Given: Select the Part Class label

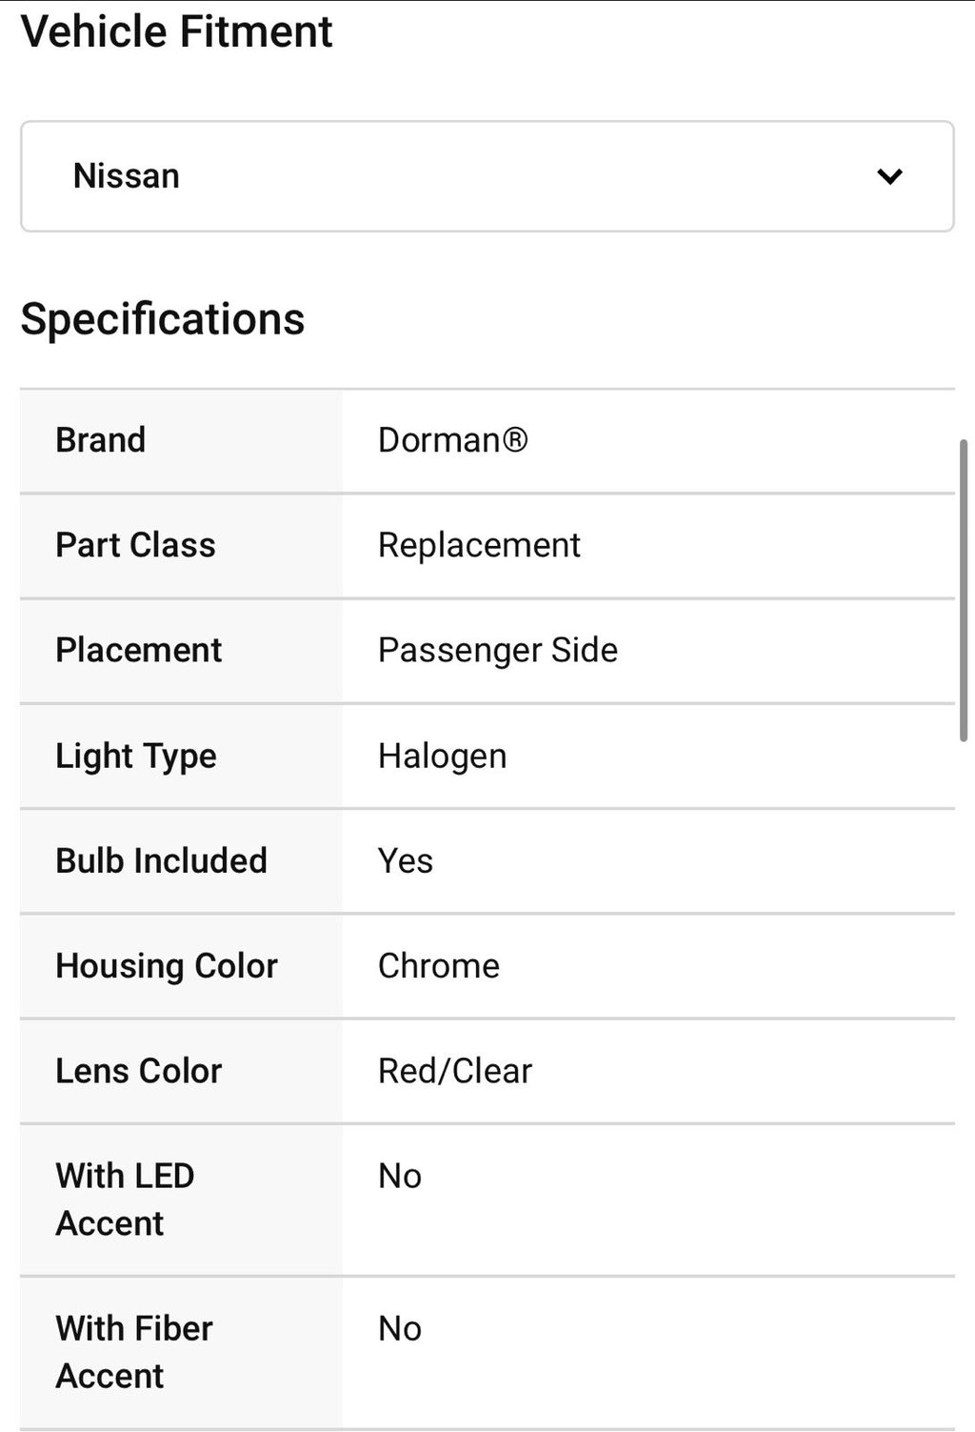Looking at the screenshot, I should click(x=135, y=545).
